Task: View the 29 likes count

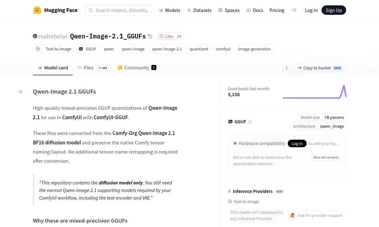Action: [x=179, y=36]
